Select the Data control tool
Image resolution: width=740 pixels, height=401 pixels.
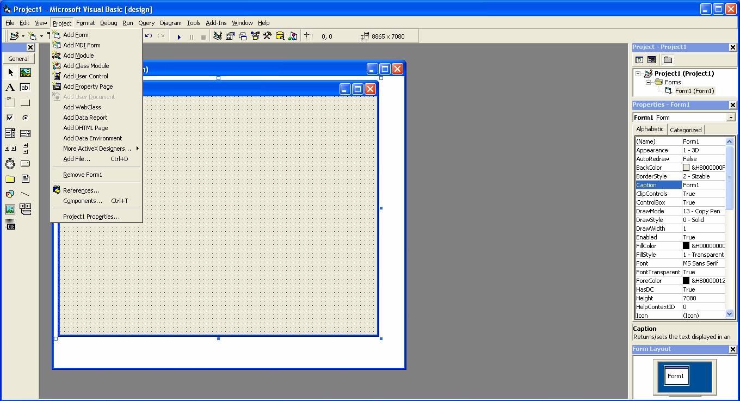(x=25, y=209)
